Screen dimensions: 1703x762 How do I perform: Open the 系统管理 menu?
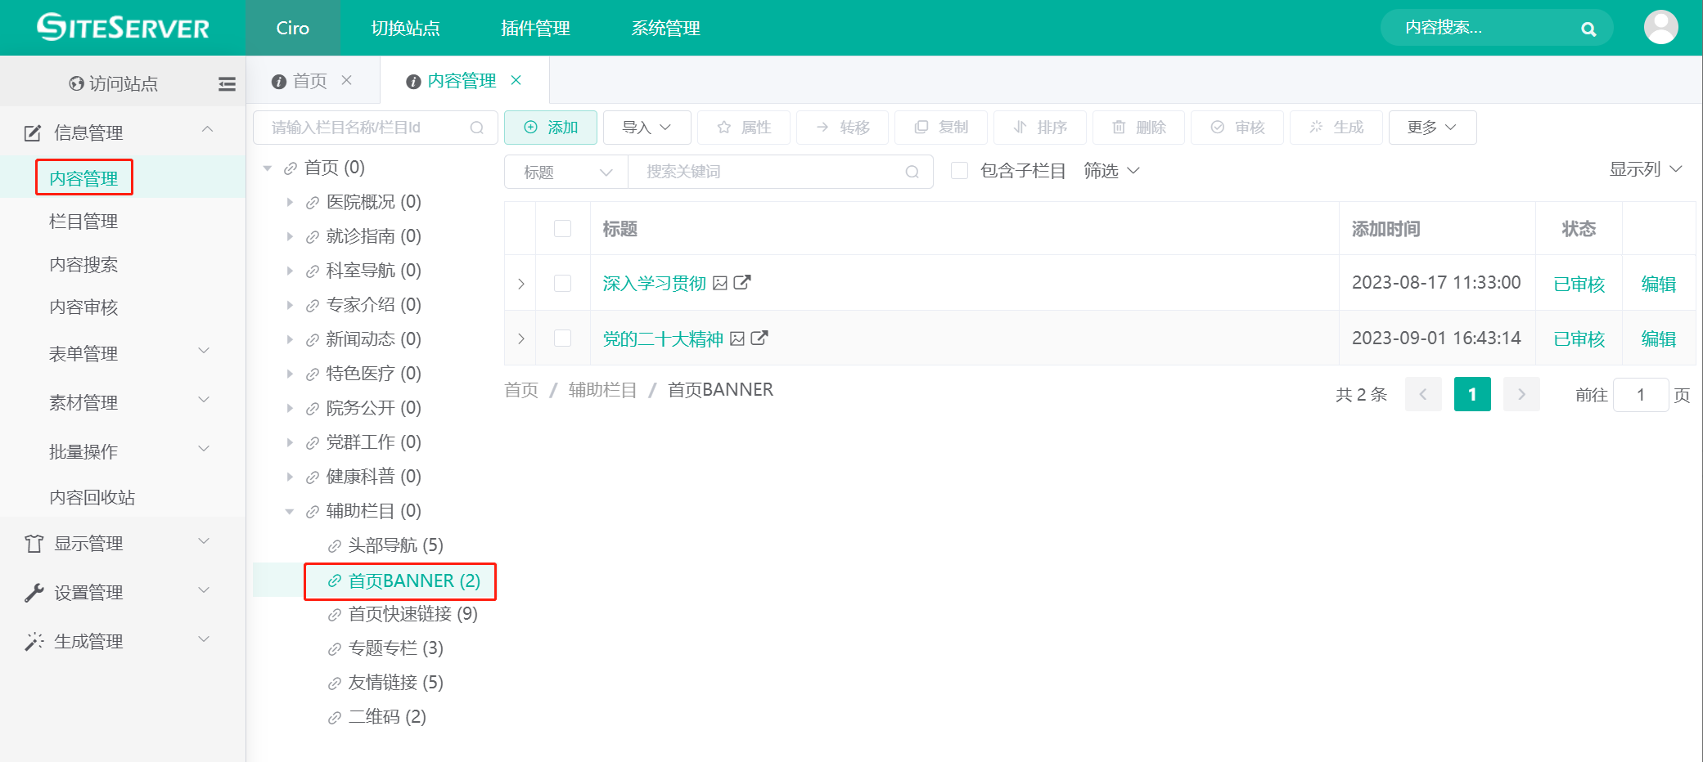point(665,28)
